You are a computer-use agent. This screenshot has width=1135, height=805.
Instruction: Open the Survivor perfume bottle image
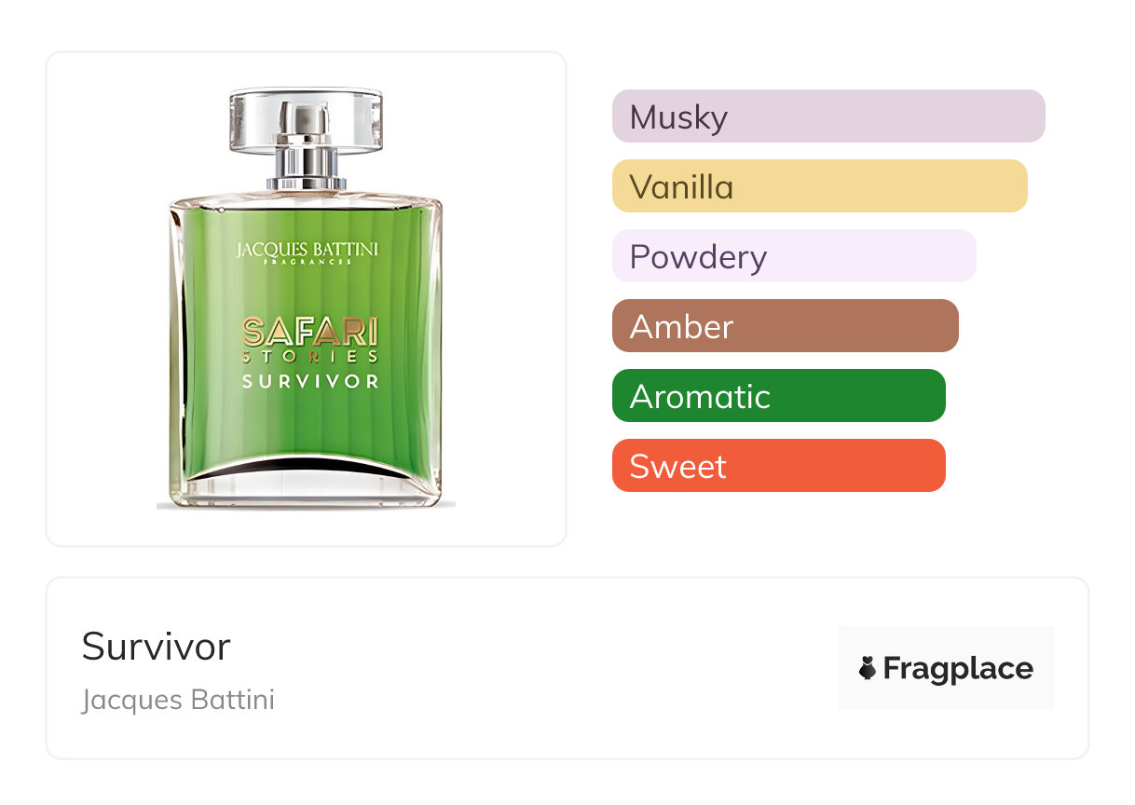[306, 298]
